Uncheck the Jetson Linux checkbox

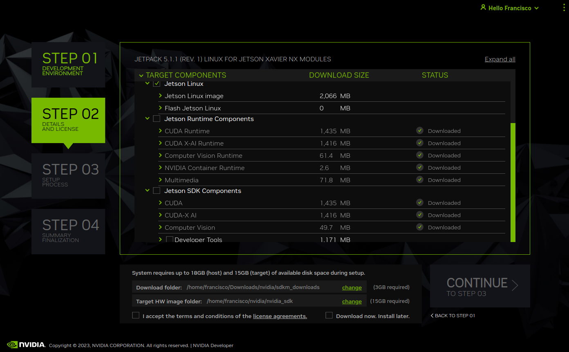click(x=157, y=83)
